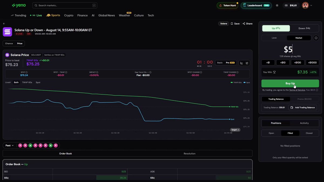Click the $5 order amount field
The image size is (324, 182).
(288, 49)
